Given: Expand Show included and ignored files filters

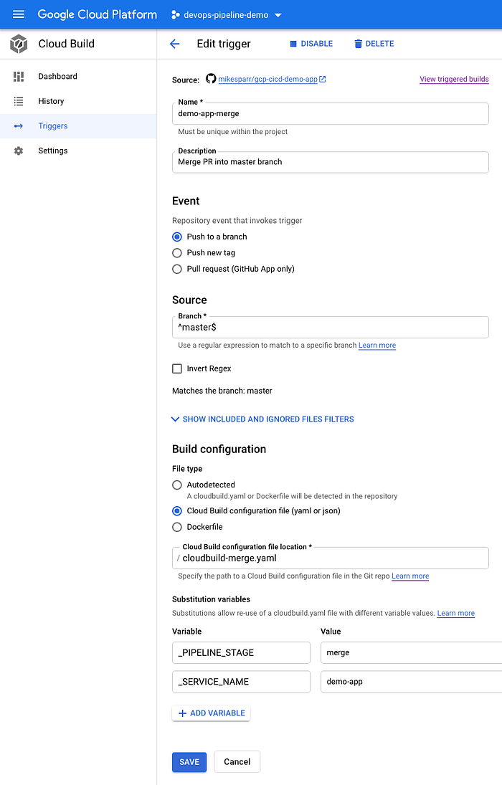Looking at the screenshot, I should [263, 419].
